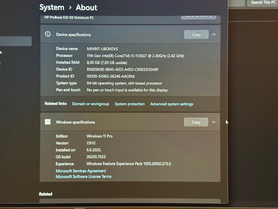Image resolution: width=278 pixels, height=209 pixels.
Task: Select System type 64-bit value
Action: pyautogui.click(x=124, y=83)
